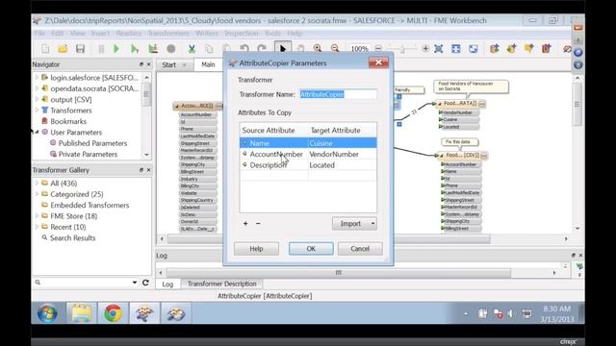
Task: Open the Tools menu
Action: pos(272,34)
